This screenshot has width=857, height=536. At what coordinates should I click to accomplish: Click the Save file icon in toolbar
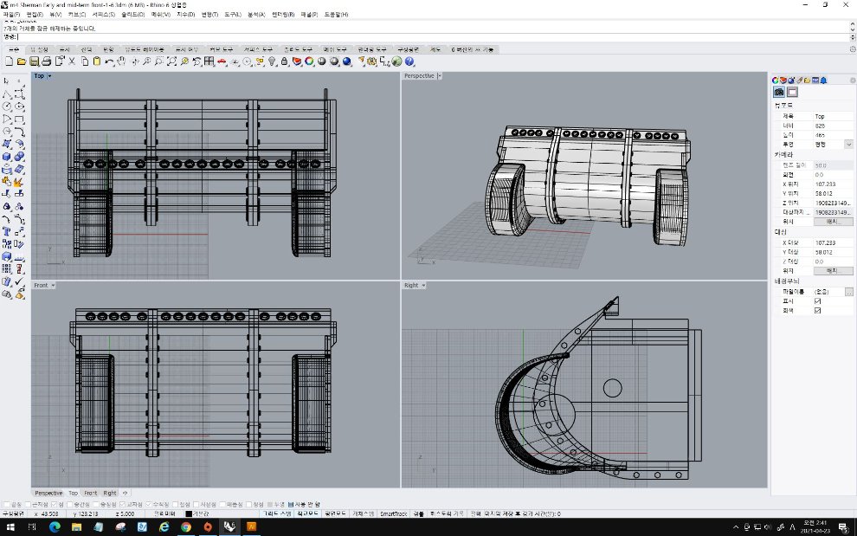[34, 61]
